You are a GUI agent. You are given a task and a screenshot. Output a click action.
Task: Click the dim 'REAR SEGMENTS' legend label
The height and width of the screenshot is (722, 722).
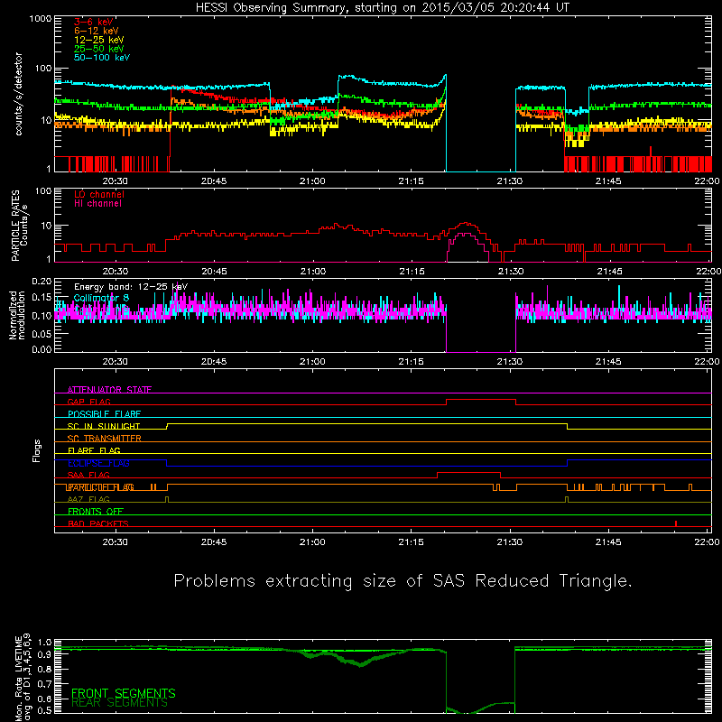tap(120, 703)
